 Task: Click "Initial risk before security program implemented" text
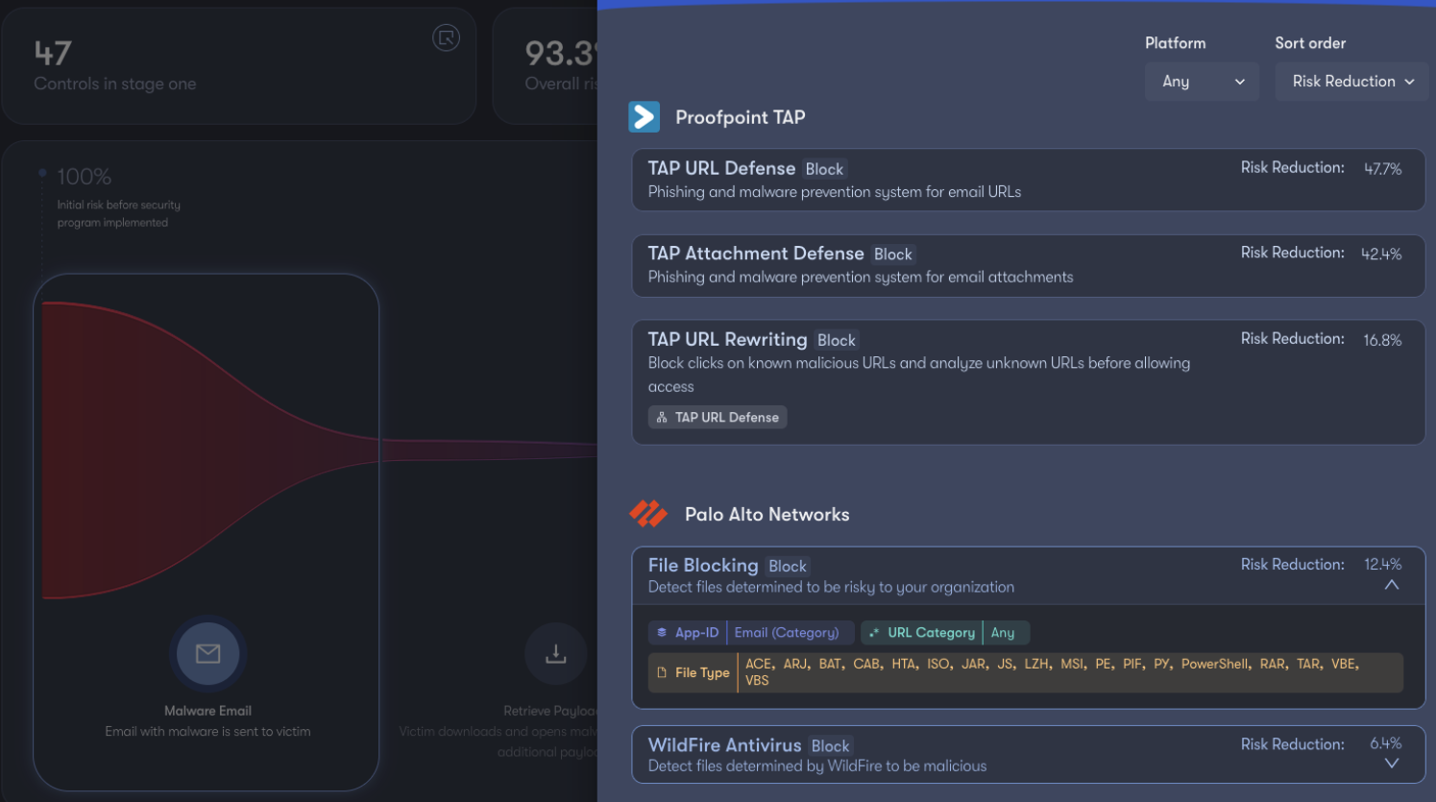coord(119,213)
